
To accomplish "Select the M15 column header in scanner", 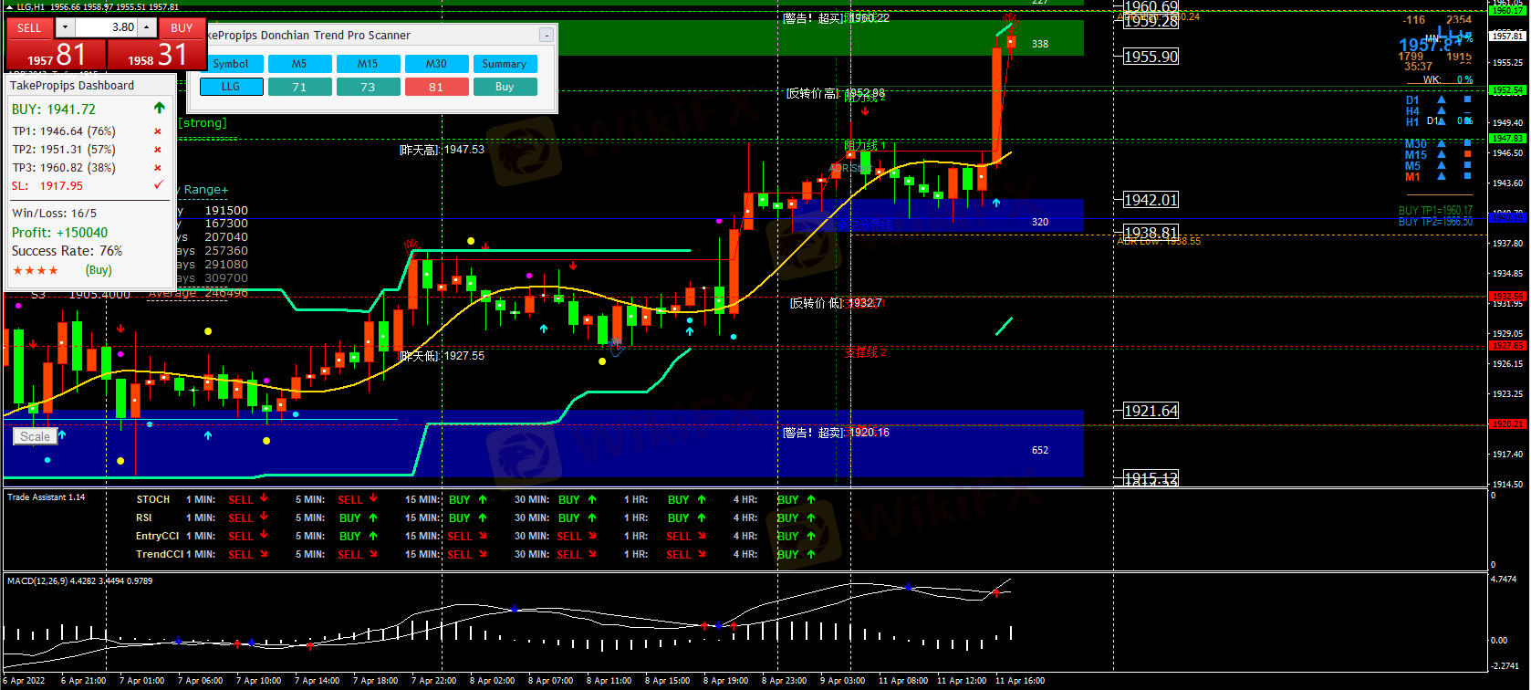I will [368, 64].
